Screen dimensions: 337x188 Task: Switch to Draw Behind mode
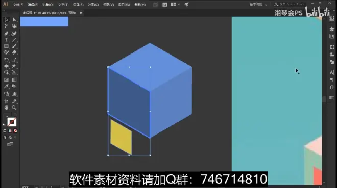tap(10, 138)
